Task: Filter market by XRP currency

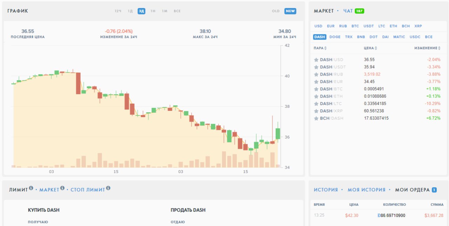Action: click(x=418, y=26)
